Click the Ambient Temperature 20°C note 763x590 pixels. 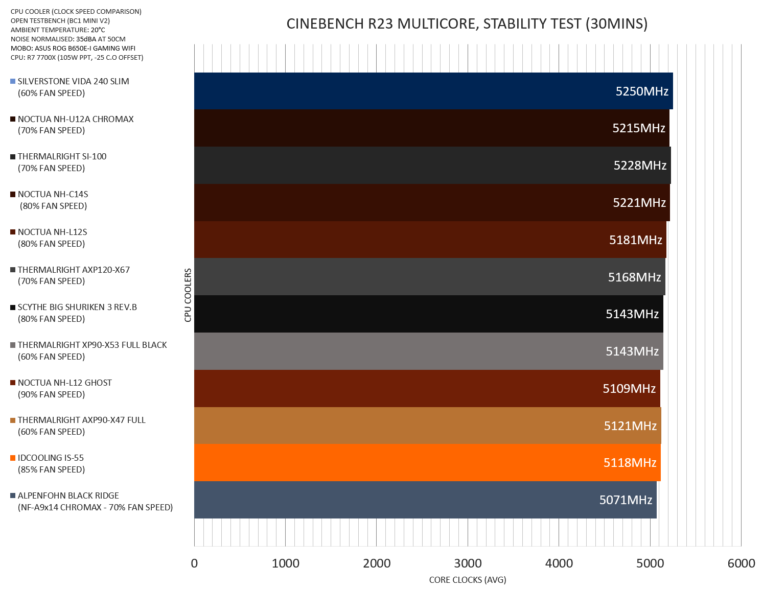click(x=58, y=30)
